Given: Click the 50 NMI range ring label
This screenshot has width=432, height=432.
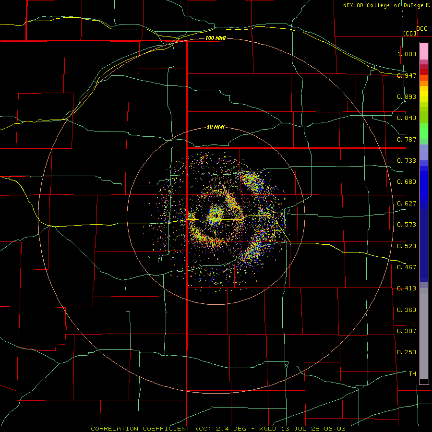Looking at the screenshot, I should pos(216,127).
